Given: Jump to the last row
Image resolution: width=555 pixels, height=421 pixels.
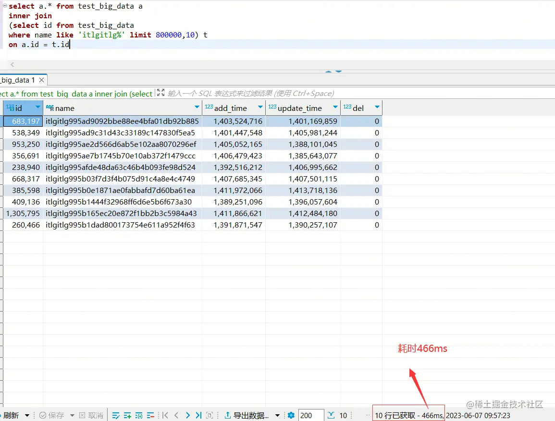Looking at the screenshot, I should pyautogui.click(x=198, y=415).
